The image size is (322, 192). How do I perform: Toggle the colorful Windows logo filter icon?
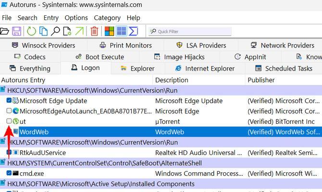(x=109, y=31)
